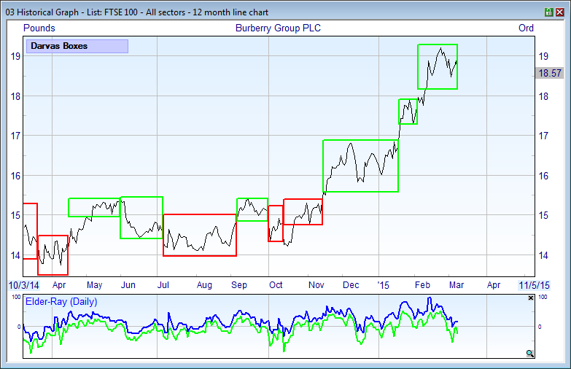Close the Elder-Ray indicator panel

[x=531, y=298]
